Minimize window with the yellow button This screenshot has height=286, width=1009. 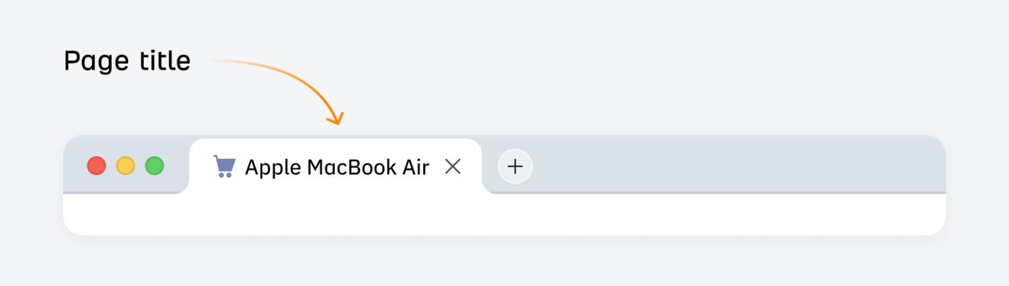coord(125,166)
